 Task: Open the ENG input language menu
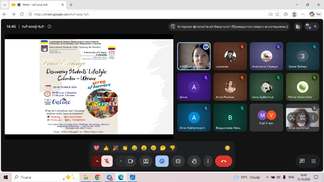click(291, 177)
